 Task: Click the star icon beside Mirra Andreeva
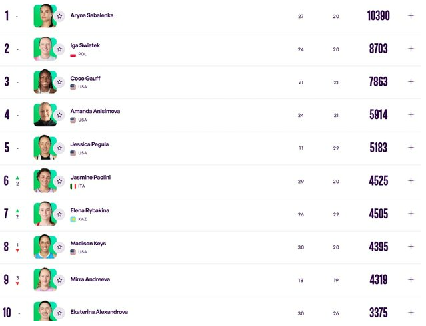(x=59, y=280)
